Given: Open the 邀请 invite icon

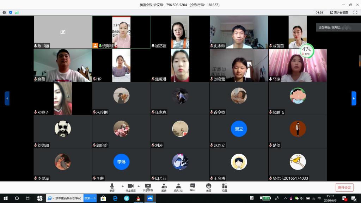Looking at the screenshot, I should coord(164,187).
